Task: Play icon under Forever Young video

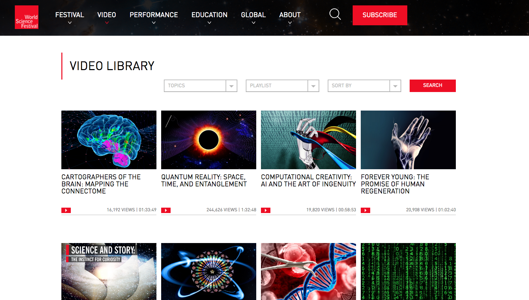Action: pos(365,210)
